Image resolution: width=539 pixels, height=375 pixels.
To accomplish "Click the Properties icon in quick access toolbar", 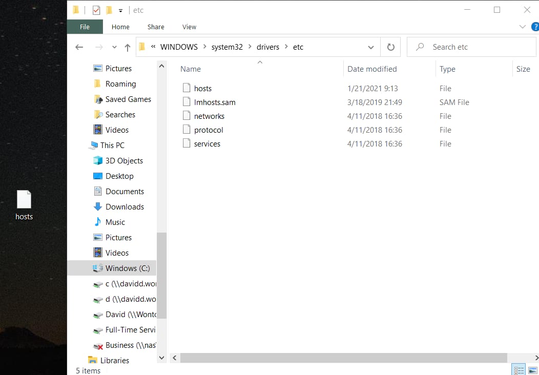I will pos(96,10).
